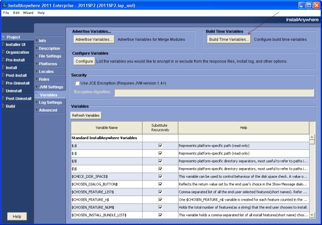Click the Help column header
The width and height of the screenshot is (322, 225).
243,128
